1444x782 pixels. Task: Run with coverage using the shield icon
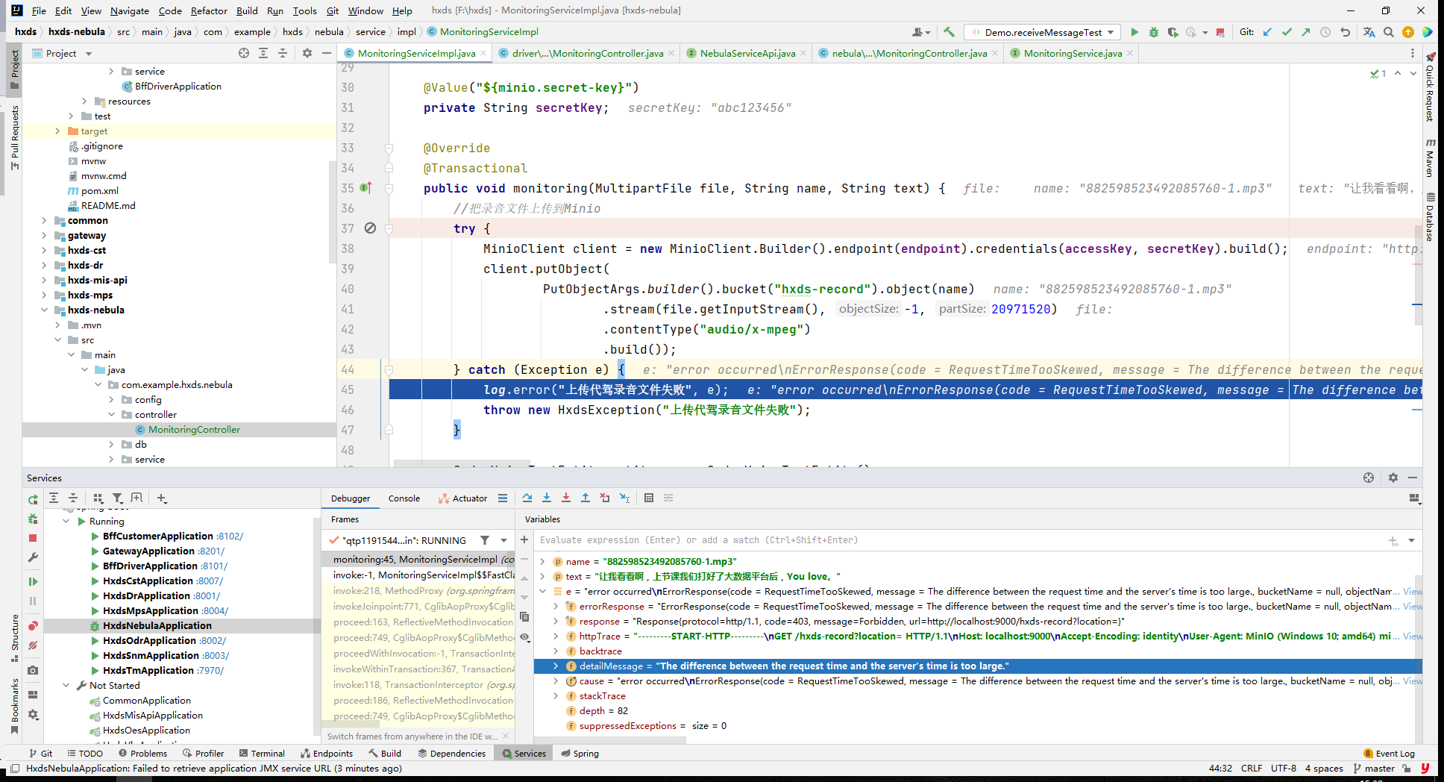[1173, 32]
